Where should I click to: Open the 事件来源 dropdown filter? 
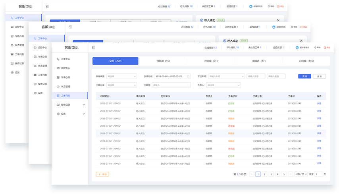click(121, 76)
